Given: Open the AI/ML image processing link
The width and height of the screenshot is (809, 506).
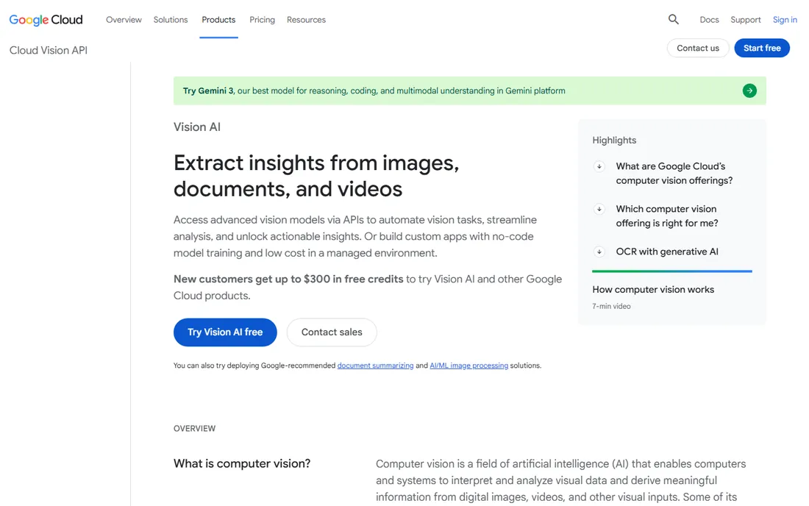Looking at the screenshot, I should [468, 366].
